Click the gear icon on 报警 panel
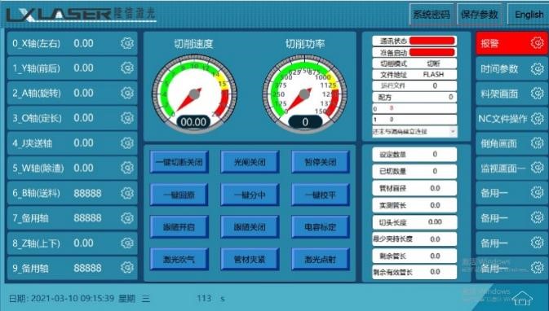The image size is (549, 311). (x=537, y=43)
